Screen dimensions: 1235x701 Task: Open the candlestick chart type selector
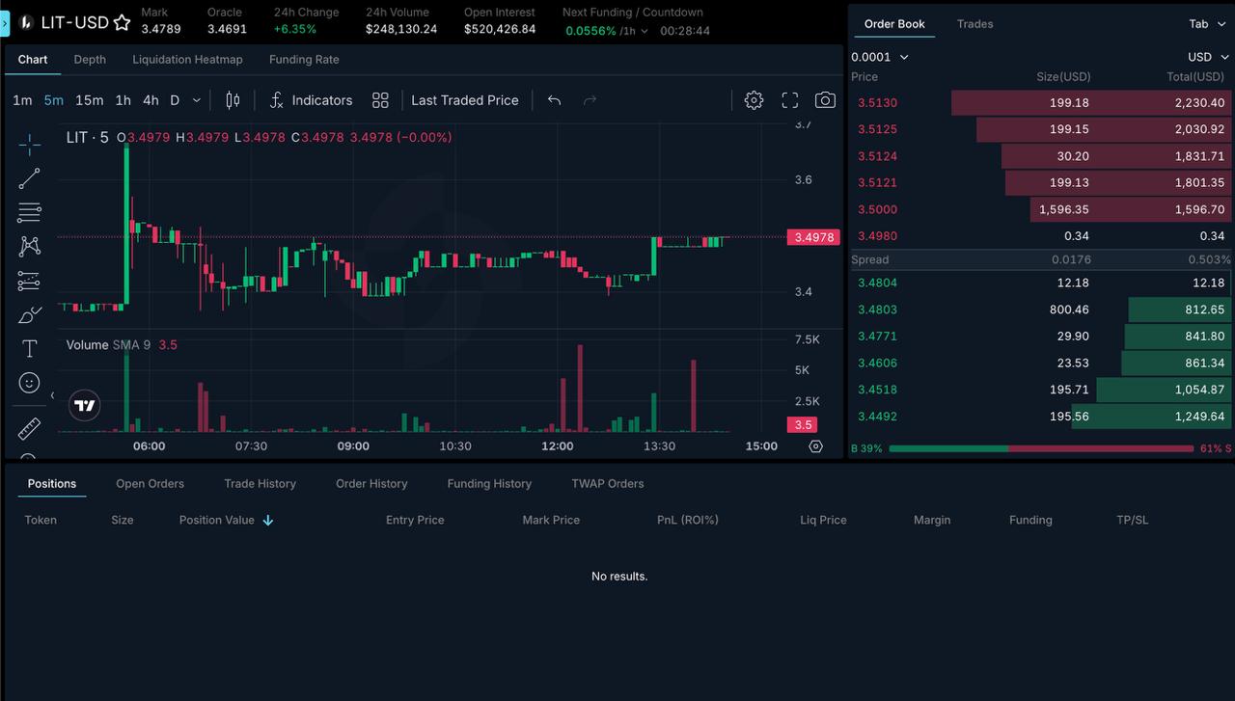[233, 100]
